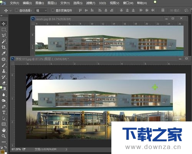Select the Hand tool

3,130
